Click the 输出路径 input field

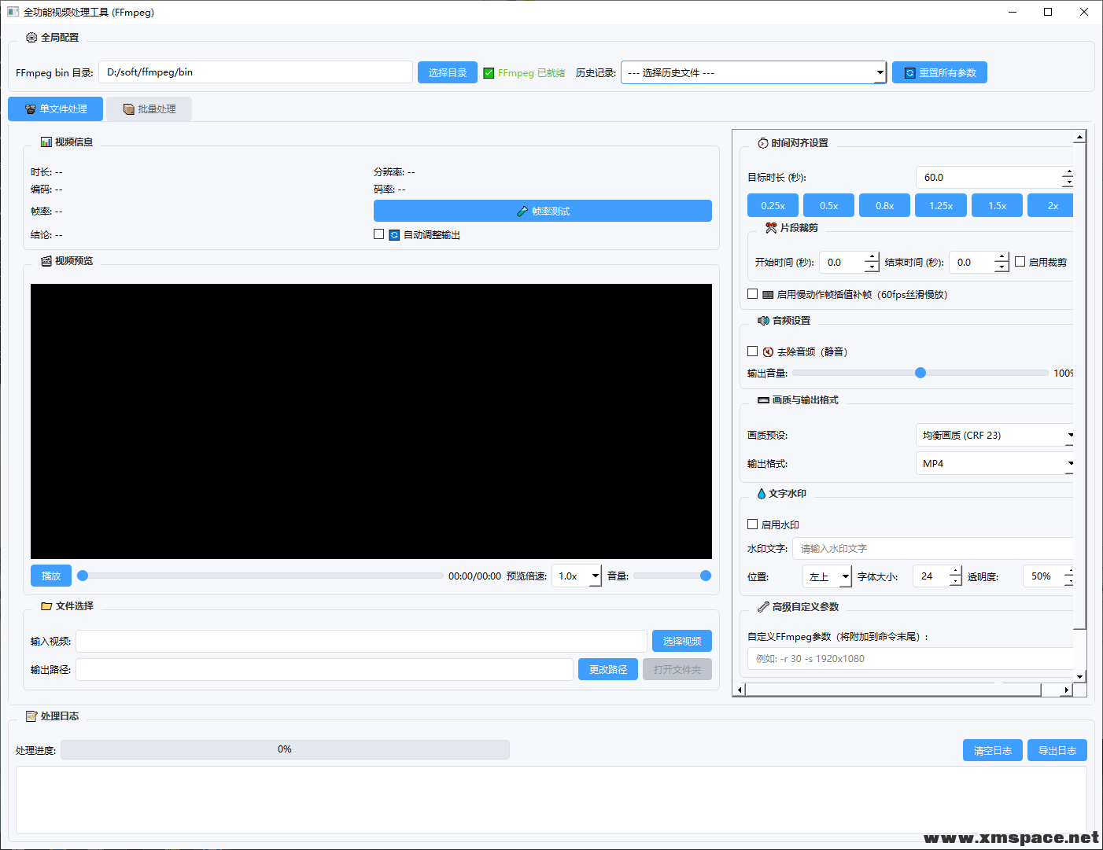324,669
